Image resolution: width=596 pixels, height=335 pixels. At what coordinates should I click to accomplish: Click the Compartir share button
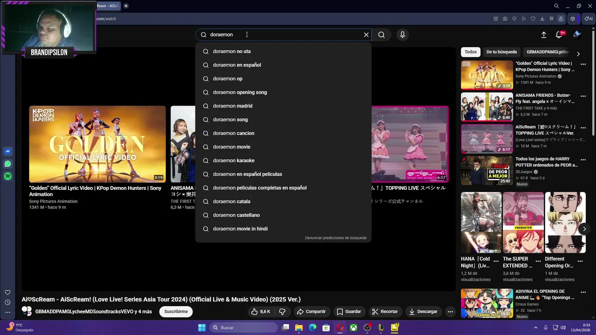[311, 311]
